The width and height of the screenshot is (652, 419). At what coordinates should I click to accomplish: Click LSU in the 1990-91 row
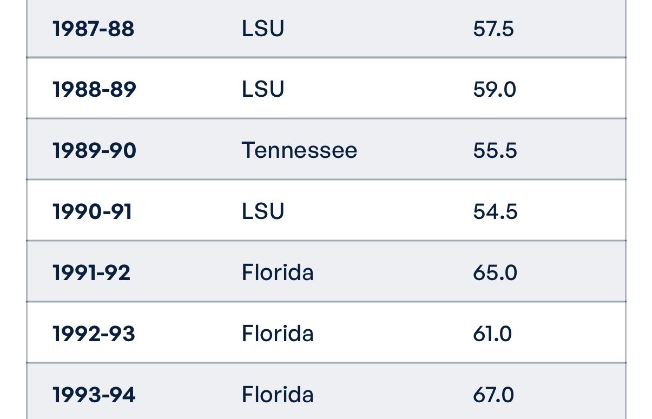coord(262,211)
